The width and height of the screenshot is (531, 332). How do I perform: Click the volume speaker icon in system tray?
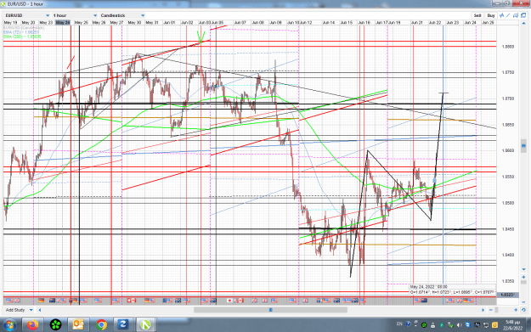click(459, 325)
